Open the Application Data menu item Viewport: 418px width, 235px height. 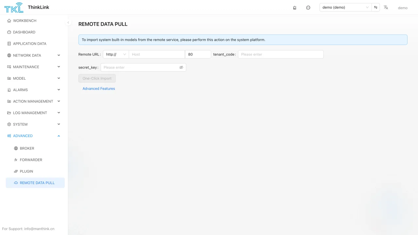point(35,44)
